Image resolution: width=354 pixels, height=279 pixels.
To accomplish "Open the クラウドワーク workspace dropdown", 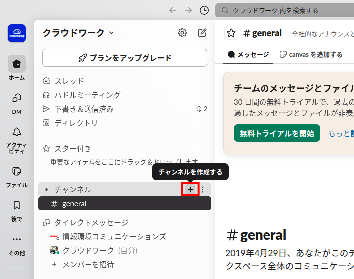I will point(78,33).
